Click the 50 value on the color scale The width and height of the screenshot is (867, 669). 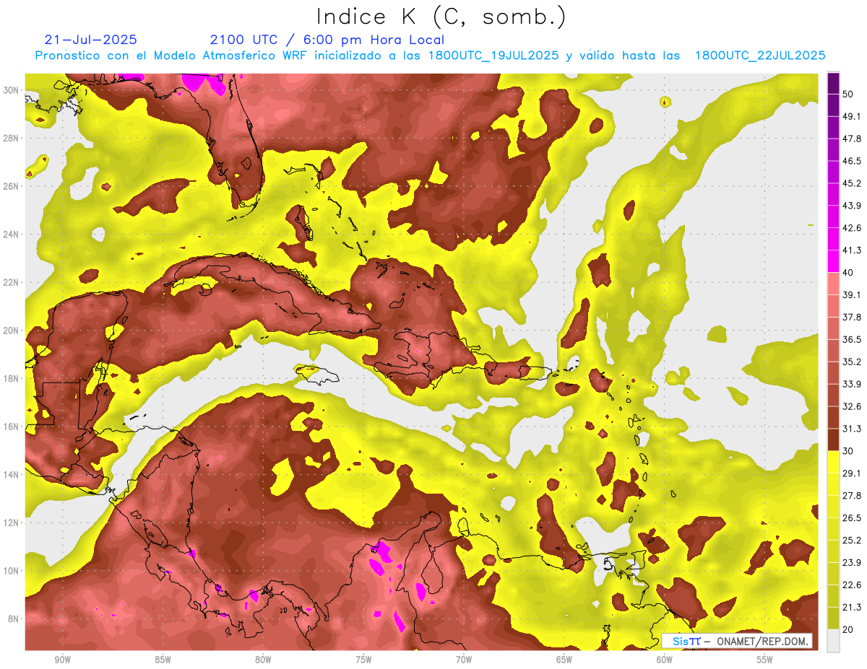pos(848,94)
